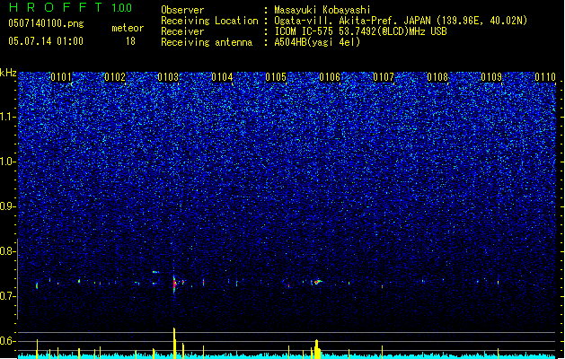Screen dimensions: 565x359
Task: Click the date stamp 05.07.14 01:00
Action: tap(46, 41)
